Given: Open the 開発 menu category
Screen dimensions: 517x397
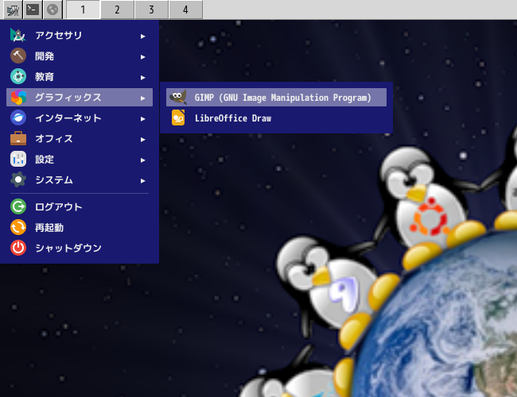Looking at the screenshot, I should pyautogui.click(x=80, y=56).
